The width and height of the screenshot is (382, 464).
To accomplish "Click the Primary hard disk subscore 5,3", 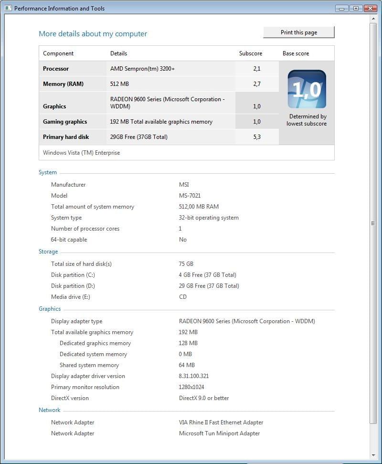I will tap(257, 137).
